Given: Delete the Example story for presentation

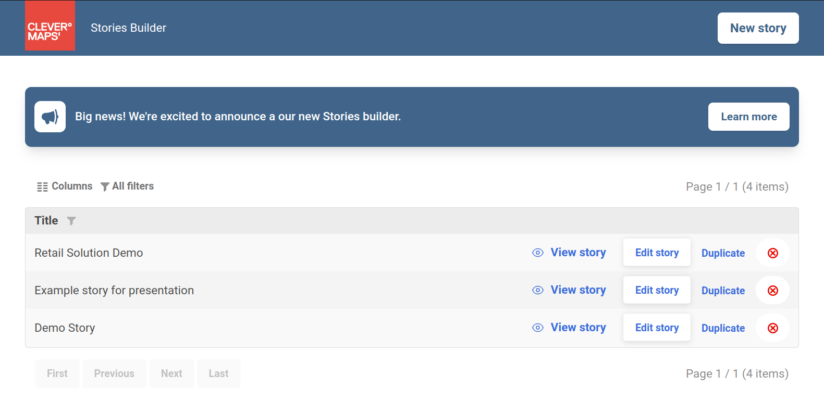Looking at the screenshot, I should 772,291.
